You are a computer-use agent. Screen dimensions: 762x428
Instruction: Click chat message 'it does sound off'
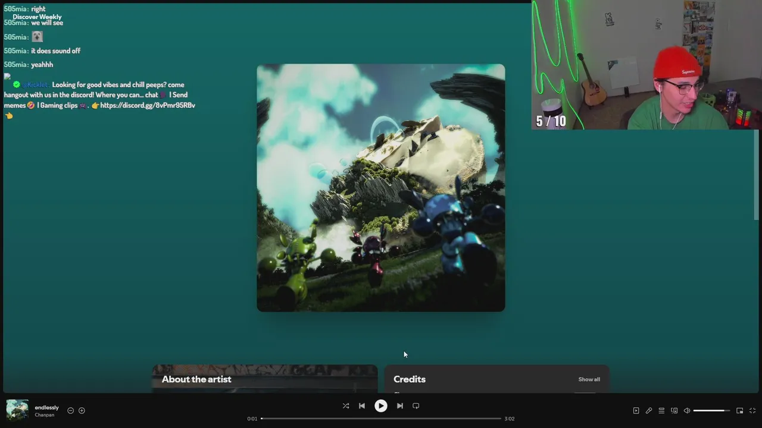coord(55,51)
